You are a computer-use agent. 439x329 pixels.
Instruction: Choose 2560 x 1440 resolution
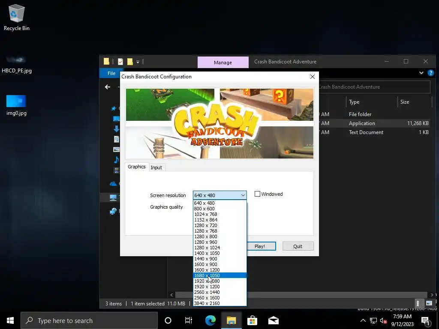pos(220,292)
